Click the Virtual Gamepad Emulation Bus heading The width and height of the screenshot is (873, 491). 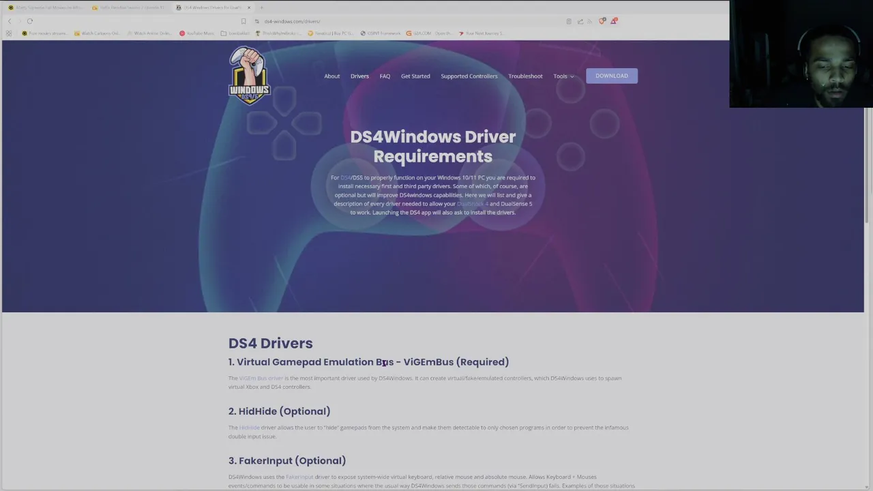(368, 362)
